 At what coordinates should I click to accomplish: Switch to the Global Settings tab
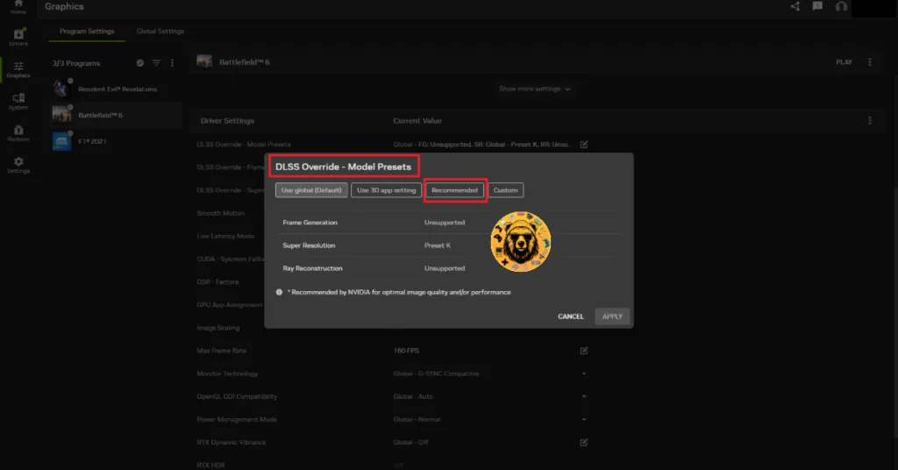pyautogui.click(x=160, y=32)
